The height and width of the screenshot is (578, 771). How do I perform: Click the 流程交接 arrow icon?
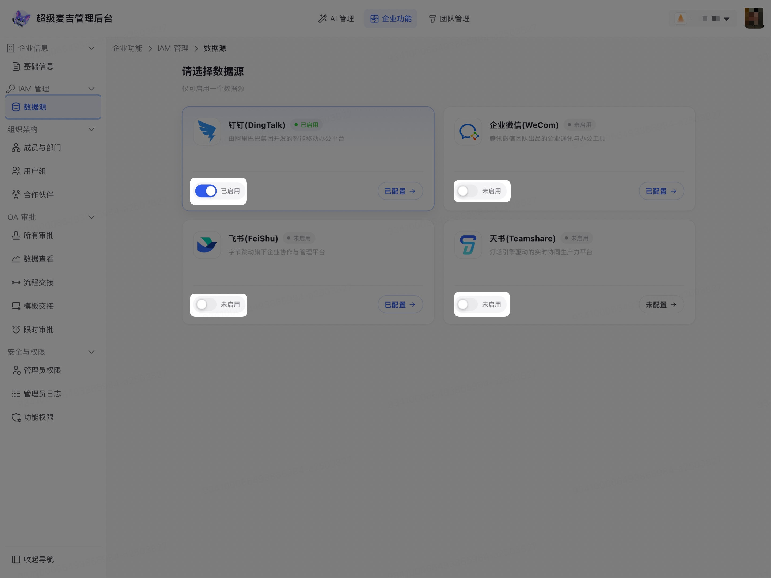pyautogui.click(x=16, y=282)
